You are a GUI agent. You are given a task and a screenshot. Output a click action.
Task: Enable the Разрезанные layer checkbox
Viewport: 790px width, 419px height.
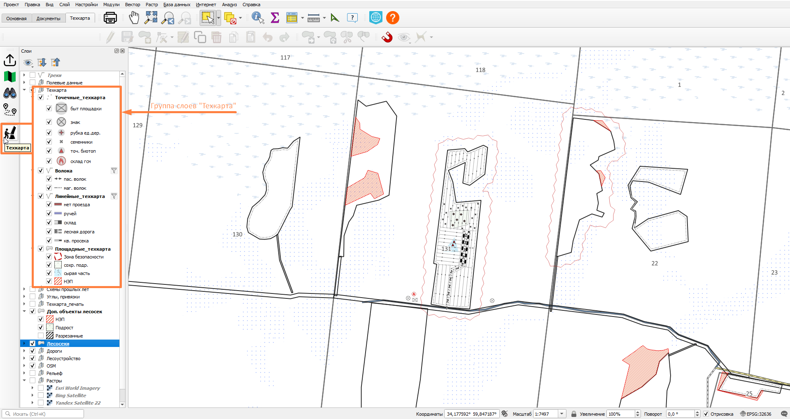(x=41, y=335)
